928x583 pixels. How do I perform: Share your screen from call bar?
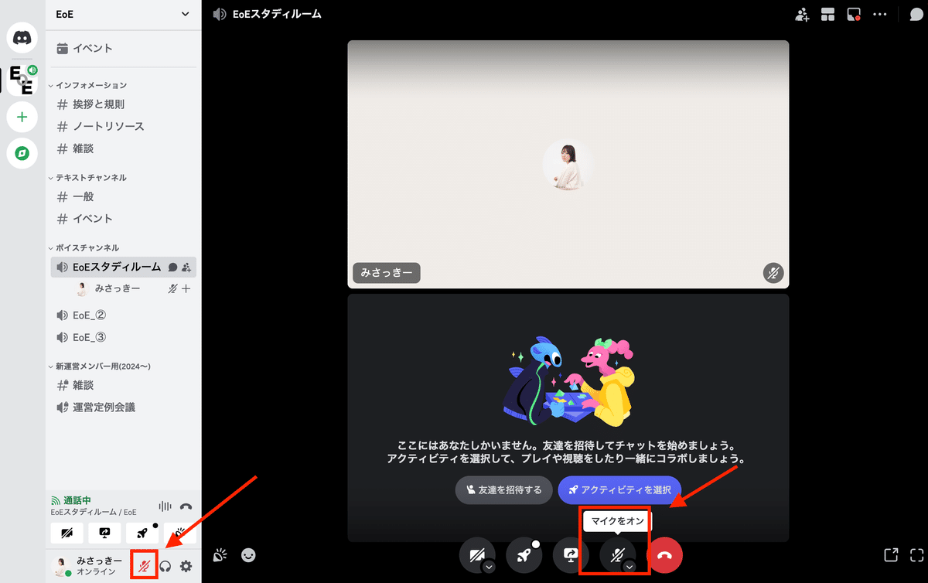pos(571,555)
